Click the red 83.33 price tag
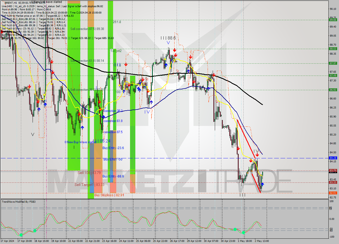The image size is (339, 244). click(333, 182)
